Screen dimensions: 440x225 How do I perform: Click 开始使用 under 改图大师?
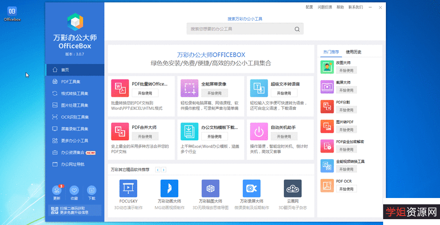347,71
